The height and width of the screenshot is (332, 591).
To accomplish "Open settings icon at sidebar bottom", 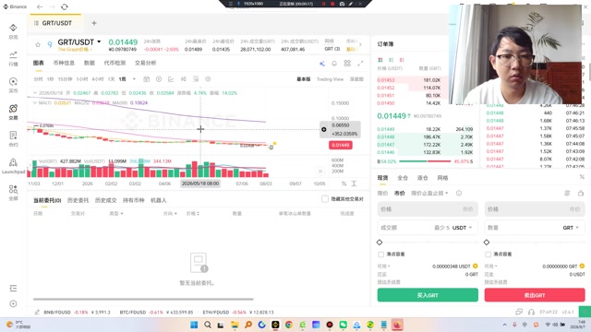I will click(13, 303).
